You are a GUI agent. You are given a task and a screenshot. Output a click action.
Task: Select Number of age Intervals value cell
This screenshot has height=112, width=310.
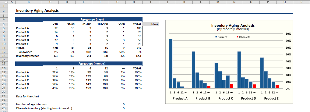[x=124, y=104]
